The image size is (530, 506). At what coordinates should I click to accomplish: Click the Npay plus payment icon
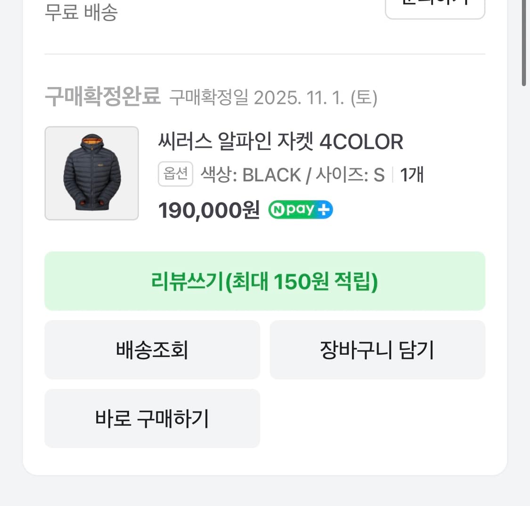point(300,209)
